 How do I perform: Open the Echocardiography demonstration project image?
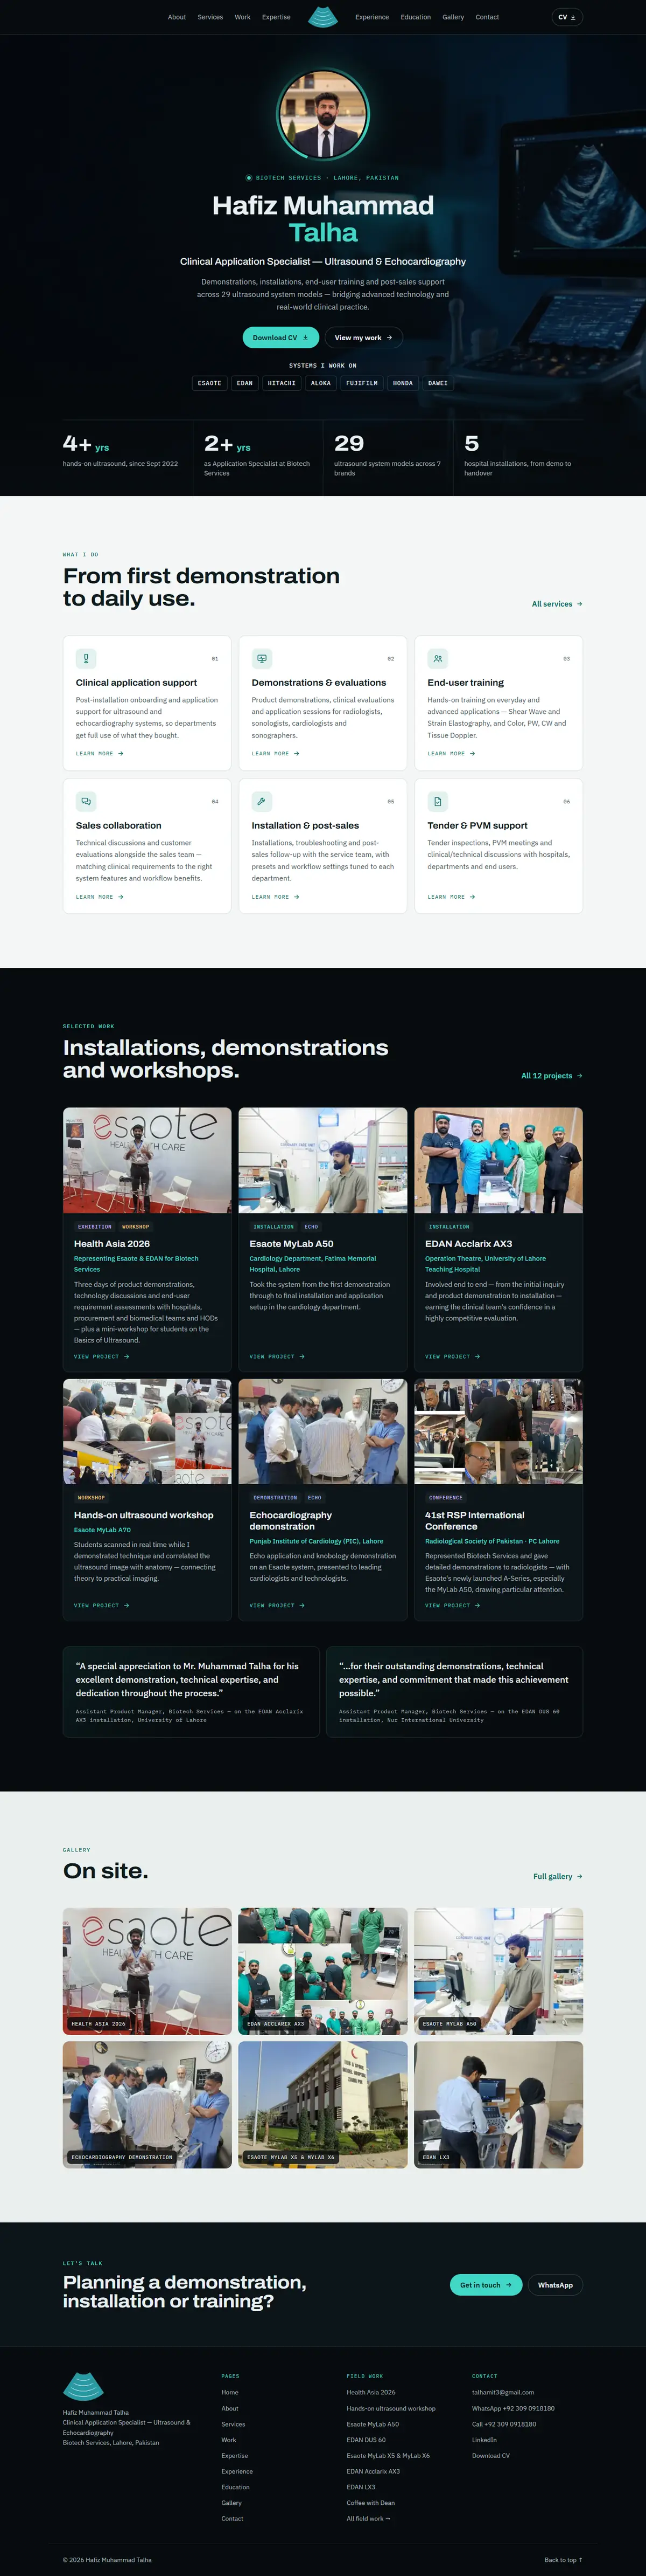pos(322,1431)
